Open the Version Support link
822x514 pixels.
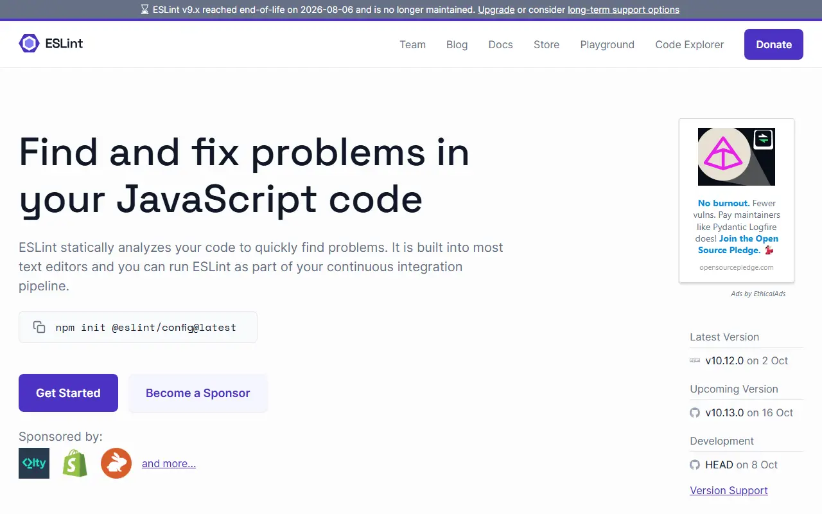point(729,490)
